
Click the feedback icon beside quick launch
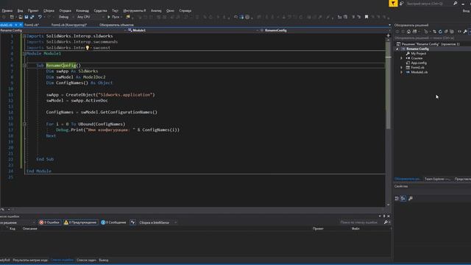click(x=401, y=4)
